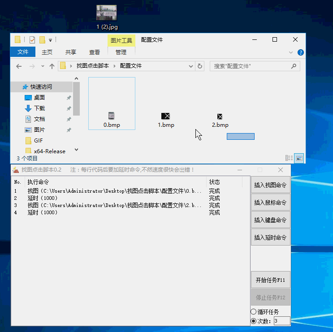Open 图片 in the navigation pane
The width and height of the screenshot is (333, 332).
[x=39, y=129]
